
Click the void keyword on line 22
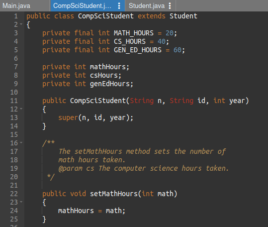pyautogui.click(x=78, y=194)
